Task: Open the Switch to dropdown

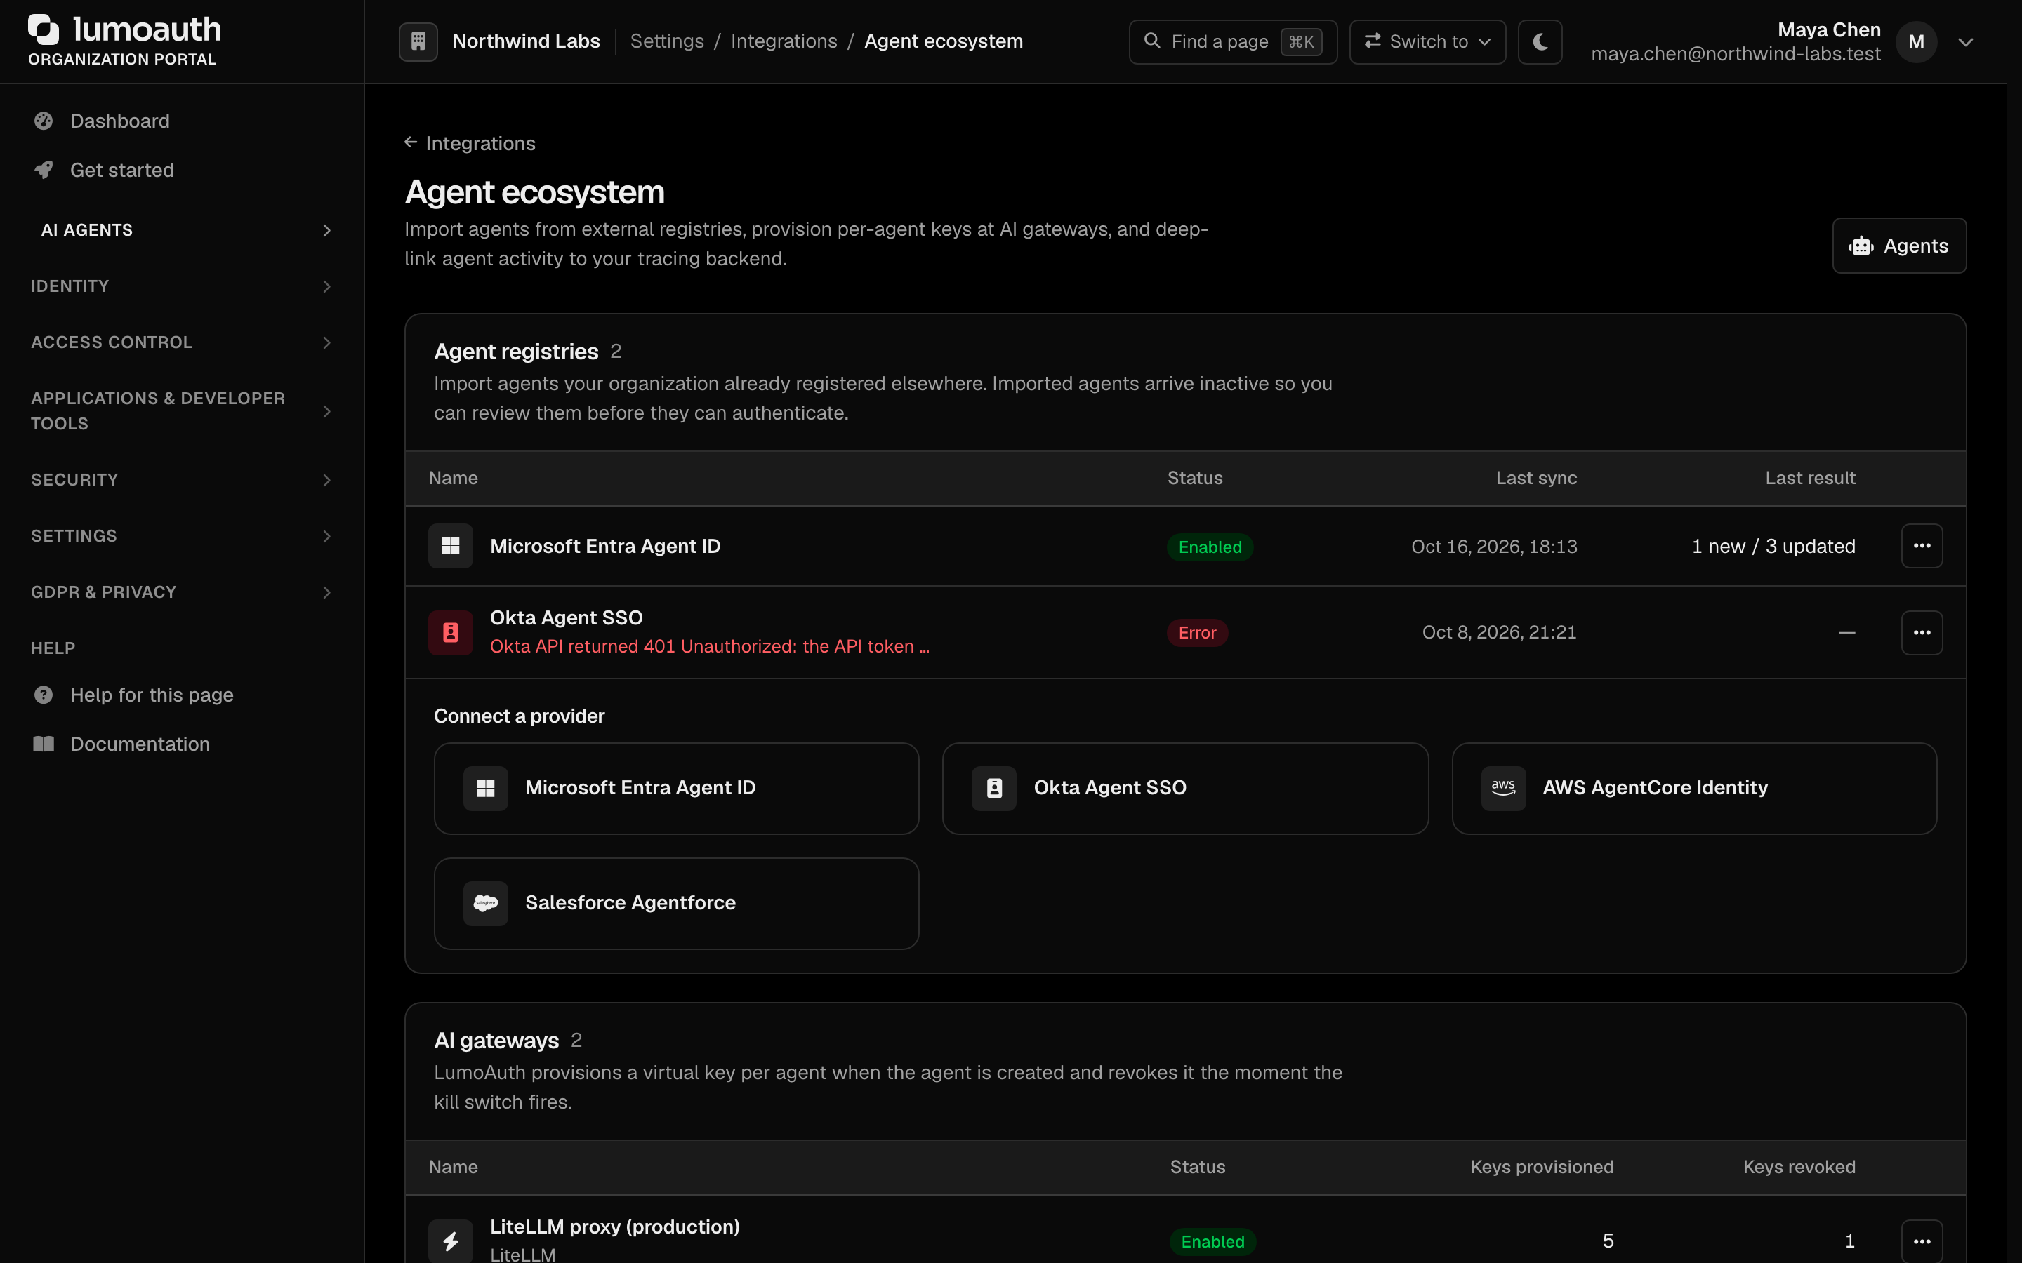Action: pos(1427,42)
